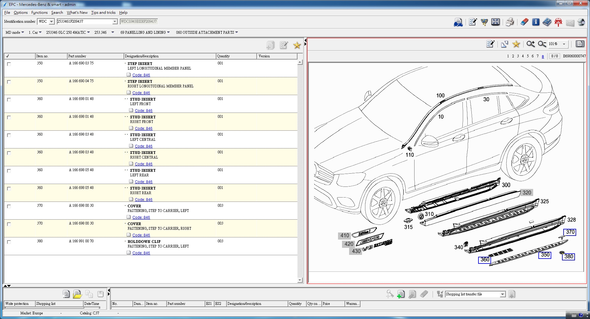Check the RIGHT LONGITUDINAL step insert row
Screen dimensions: 590x319
click(9, 82)
